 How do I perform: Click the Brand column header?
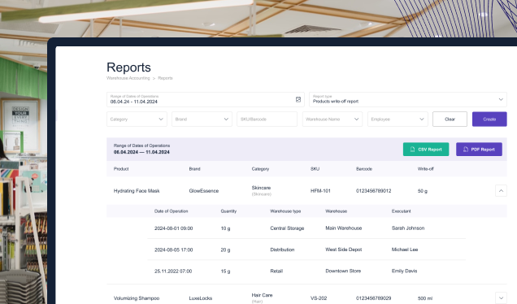coord(194,169)
